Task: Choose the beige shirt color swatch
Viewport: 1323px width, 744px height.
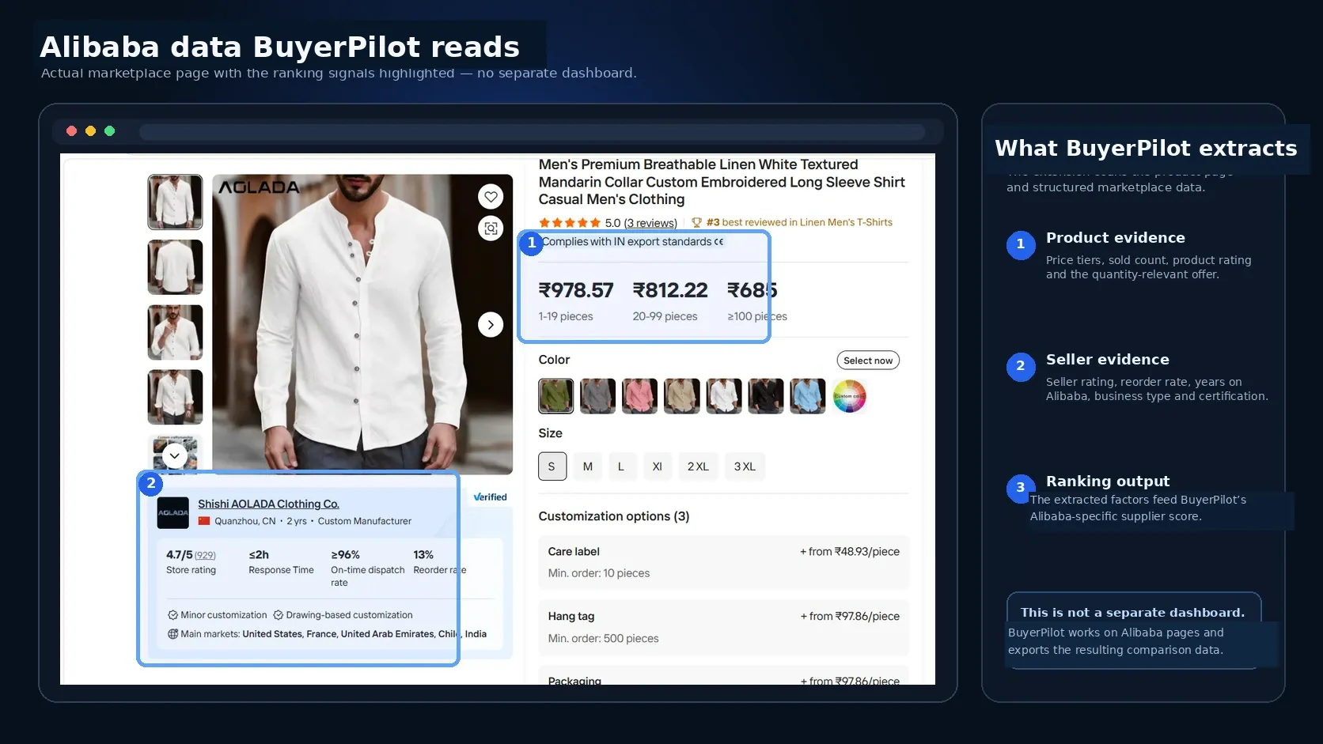Action: [x=681, y=396]
